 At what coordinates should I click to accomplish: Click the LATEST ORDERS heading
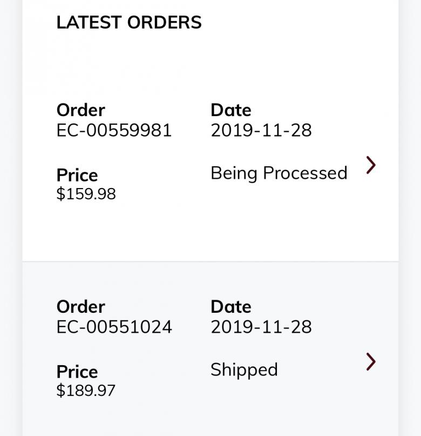pyautogui.click(x=129, y=23)
